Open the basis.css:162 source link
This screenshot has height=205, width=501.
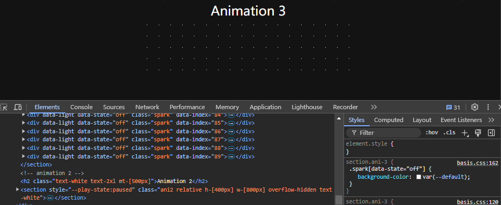point(477,163)
